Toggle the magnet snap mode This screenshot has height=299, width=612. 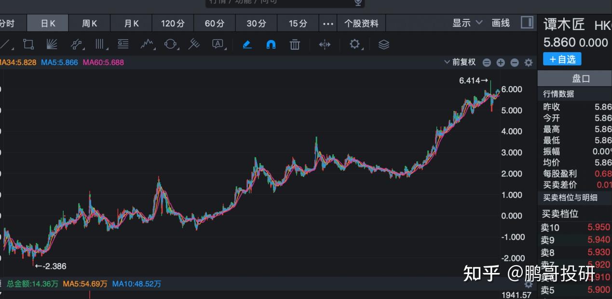[x=271, y=44]
